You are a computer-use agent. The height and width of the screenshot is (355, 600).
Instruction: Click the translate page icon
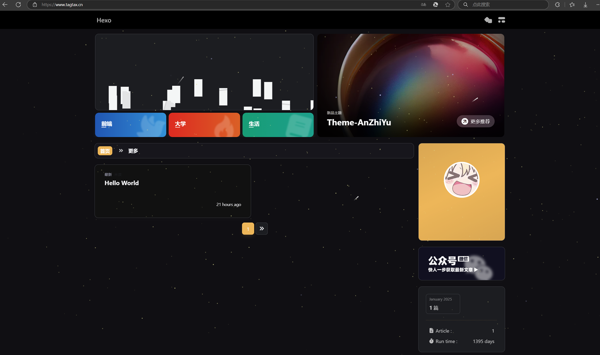(x=423, y=5)
